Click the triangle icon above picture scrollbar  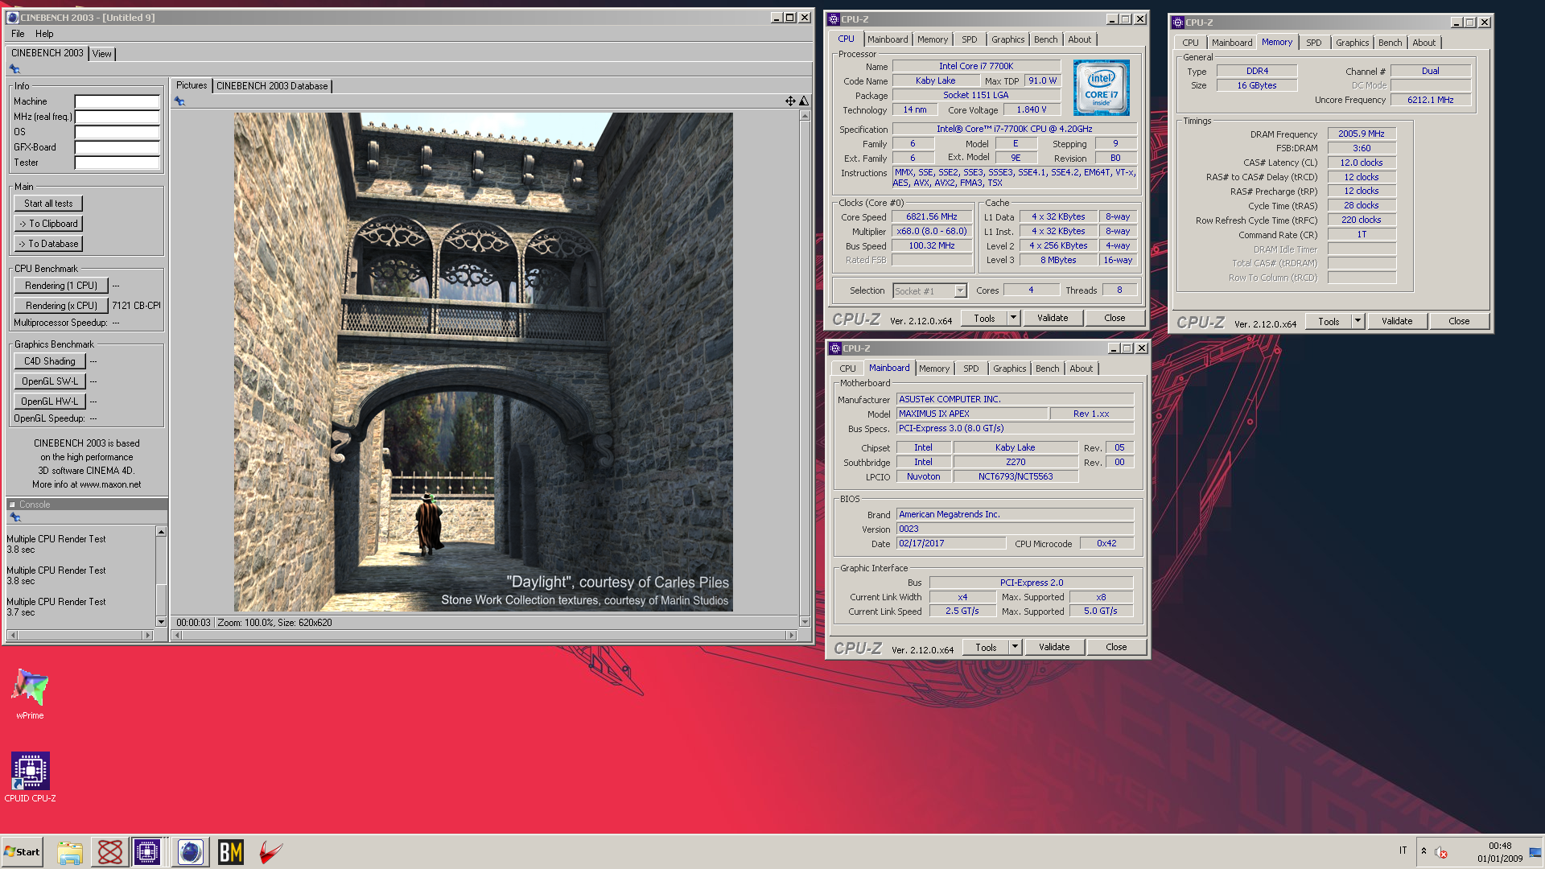pos(803,101)
